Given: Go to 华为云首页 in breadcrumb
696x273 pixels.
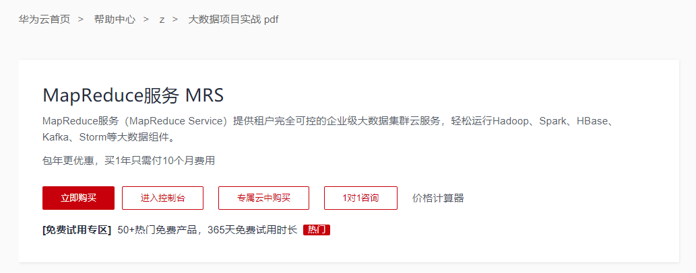Looking at the screenshot, I should (44, 19).
